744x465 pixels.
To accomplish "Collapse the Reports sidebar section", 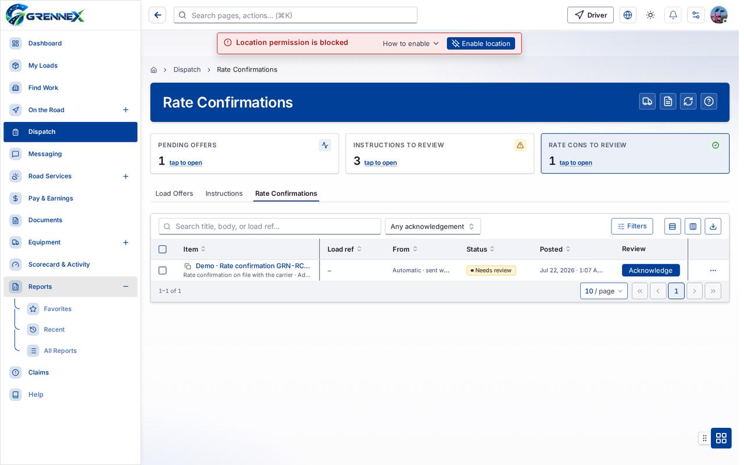I will (126, 287).
